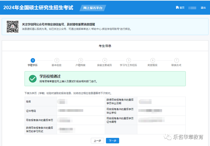Click the blurred username in header
The width and height of the screenshot is (210, 146).
click(192, 8)
